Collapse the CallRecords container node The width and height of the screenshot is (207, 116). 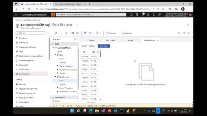[55, 77]
